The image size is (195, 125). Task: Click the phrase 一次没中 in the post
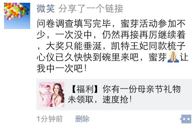(x=74, y=35)
